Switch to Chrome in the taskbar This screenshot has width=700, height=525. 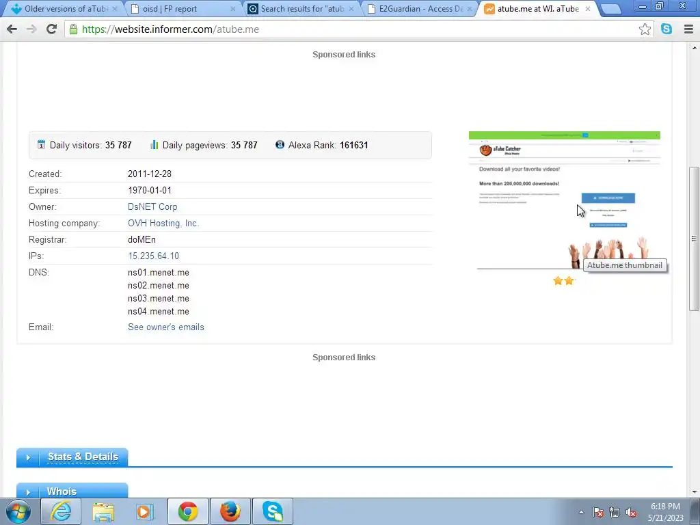coord(187,511)
